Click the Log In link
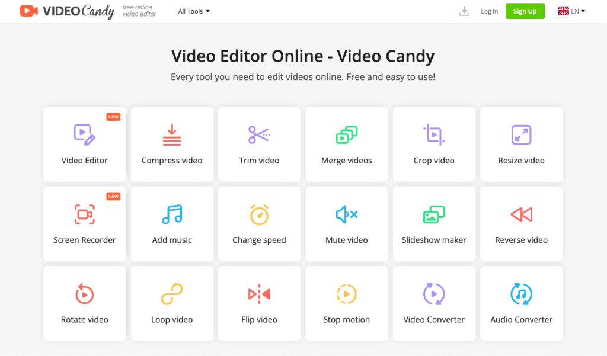The height and width of the screenshot is (356, 607). [489, 11]
